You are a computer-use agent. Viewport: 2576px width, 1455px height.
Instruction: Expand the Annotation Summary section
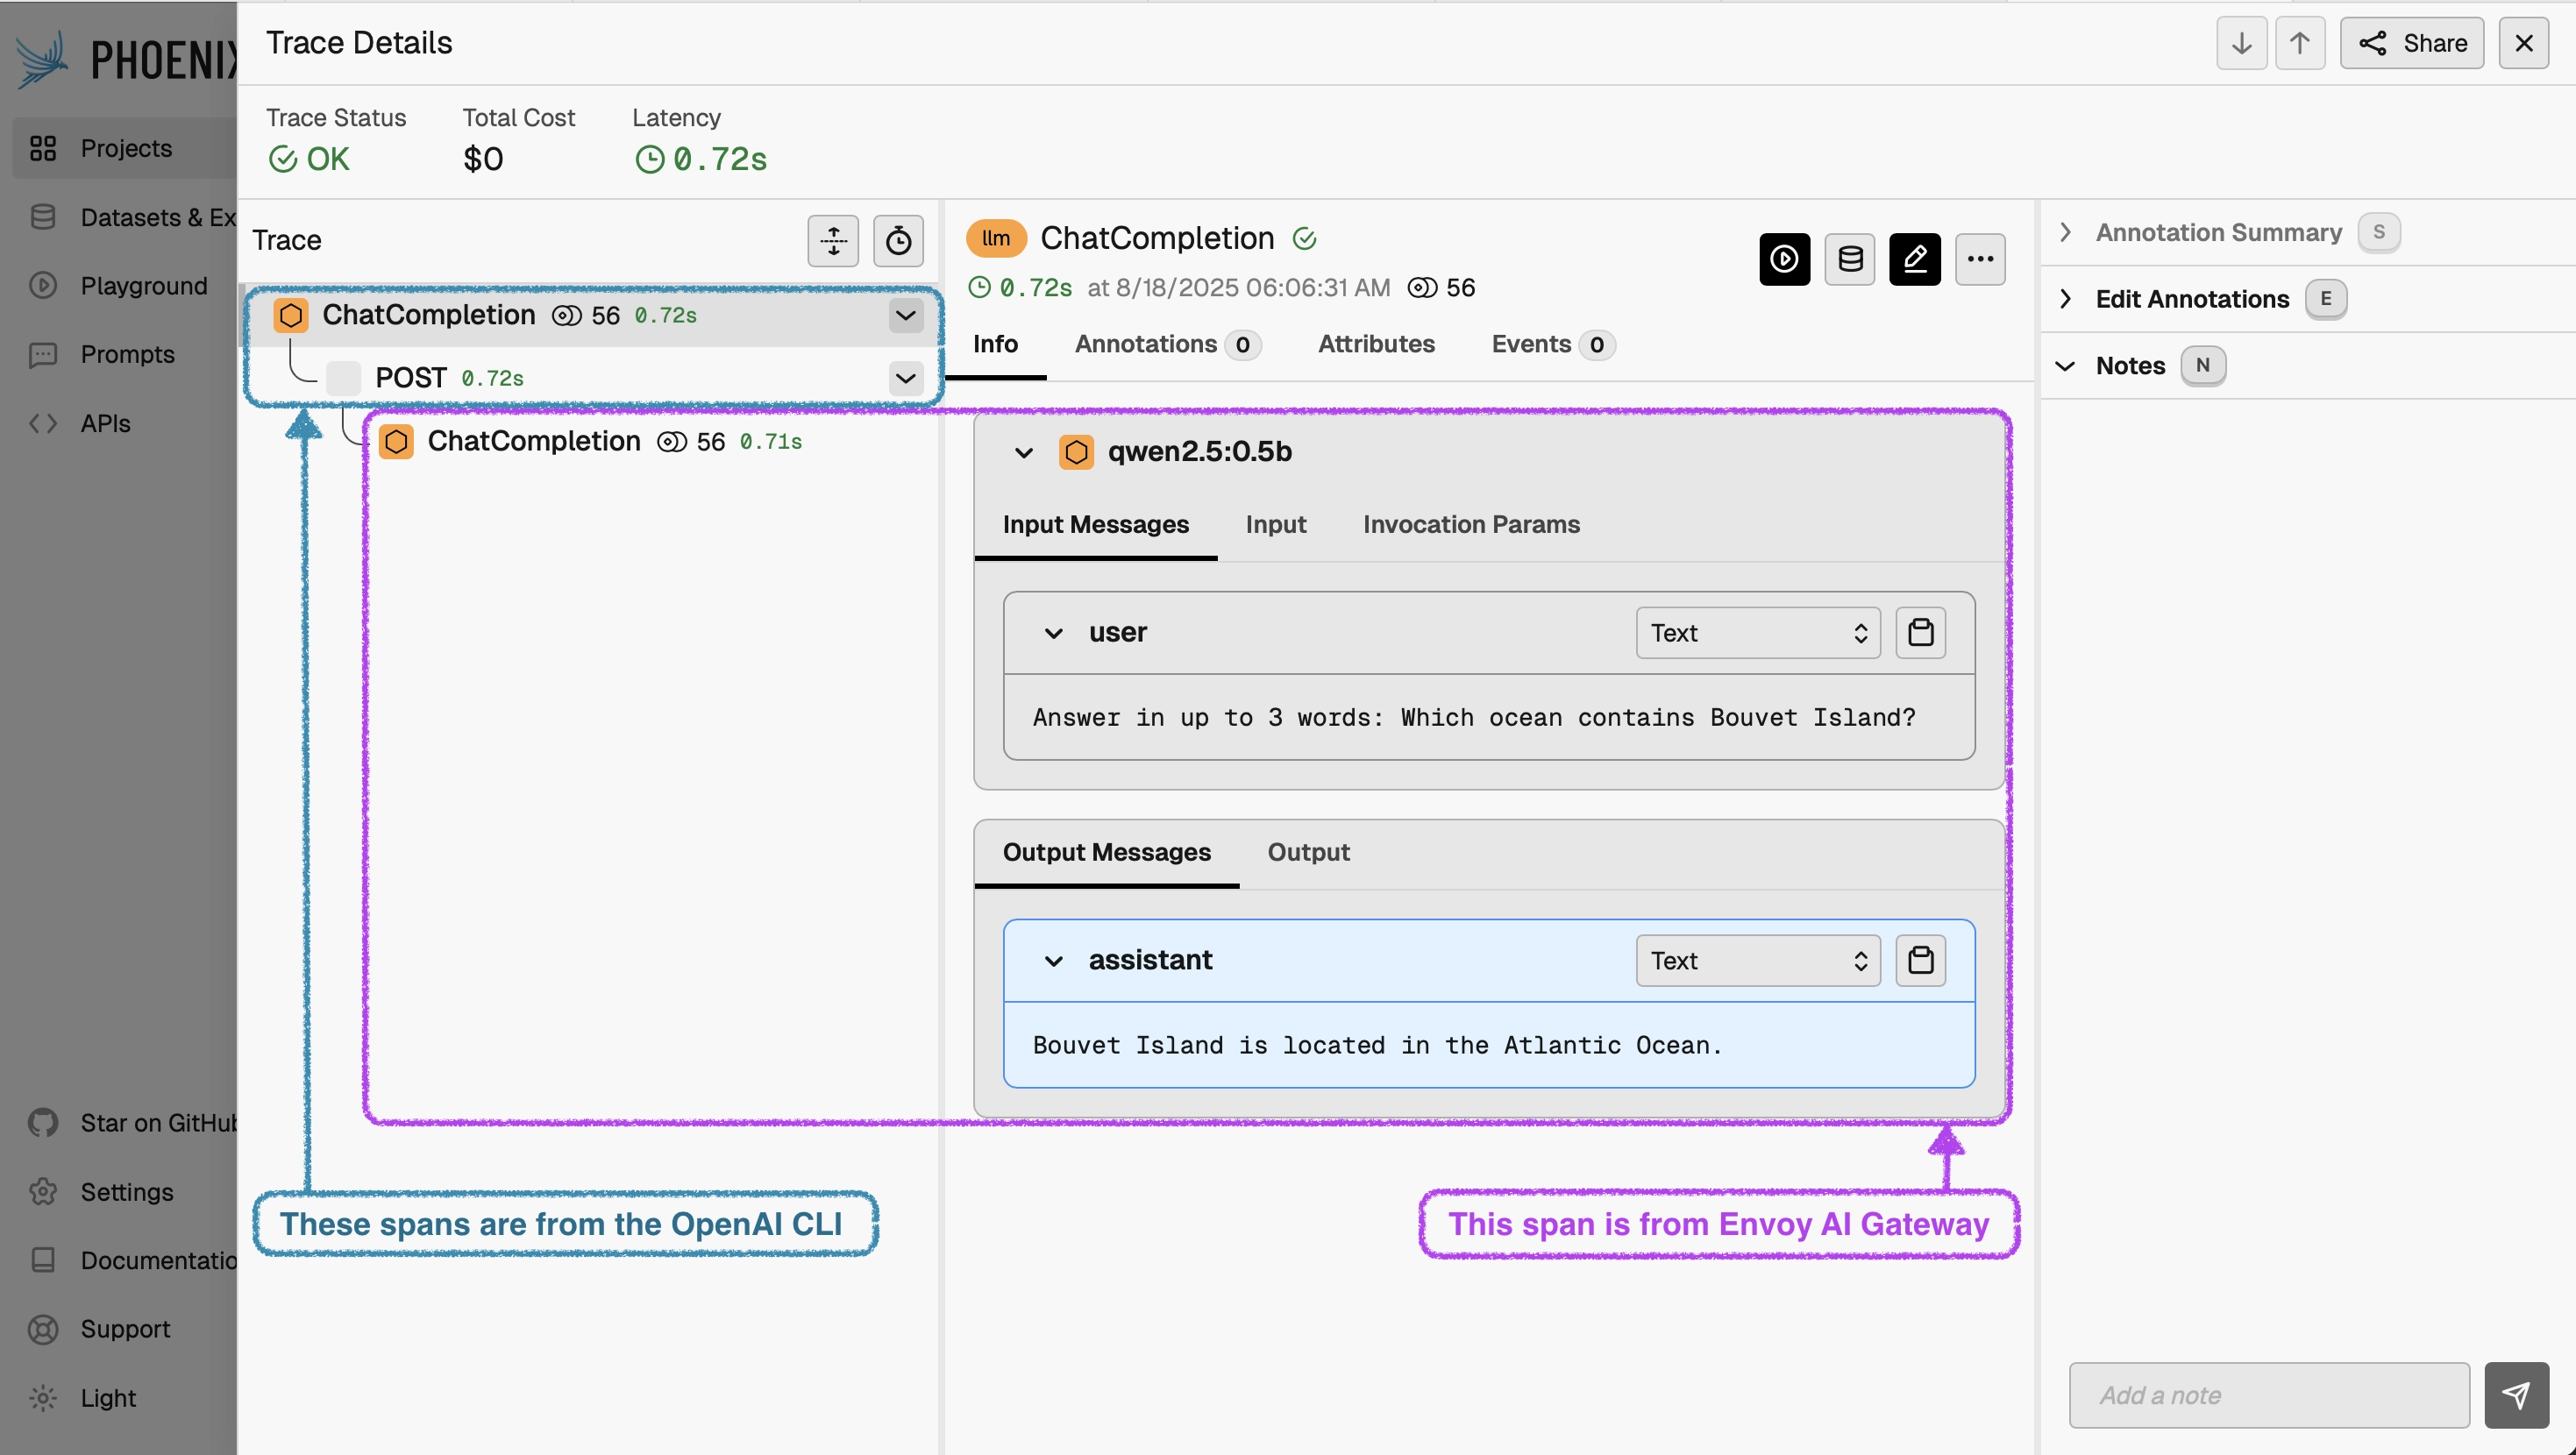2065,232
